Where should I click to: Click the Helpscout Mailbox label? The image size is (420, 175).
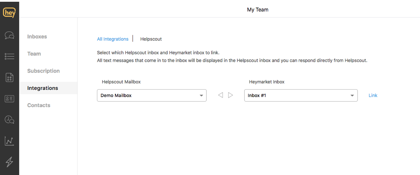pos(121,82)
